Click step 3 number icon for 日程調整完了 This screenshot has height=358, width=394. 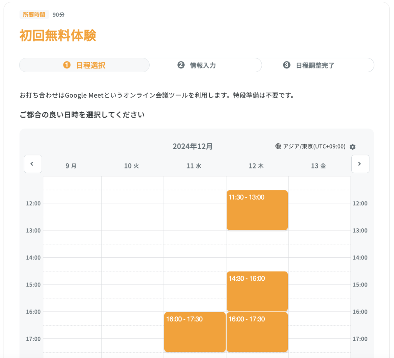[287, 65]
